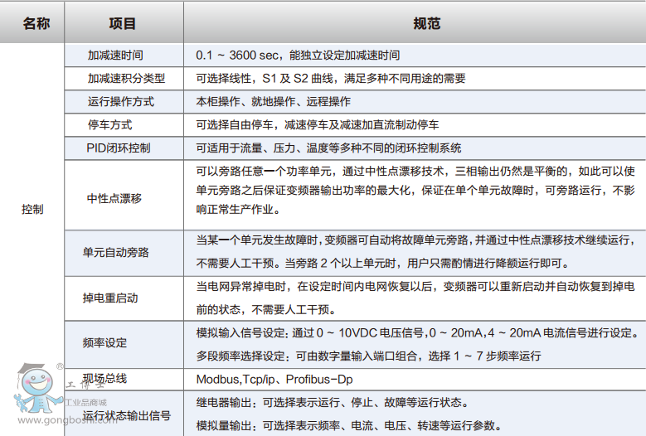Click the 规范 column header
Image resolution: width=646 pixels, height=436 pixels.
click(x=415, y=23)
